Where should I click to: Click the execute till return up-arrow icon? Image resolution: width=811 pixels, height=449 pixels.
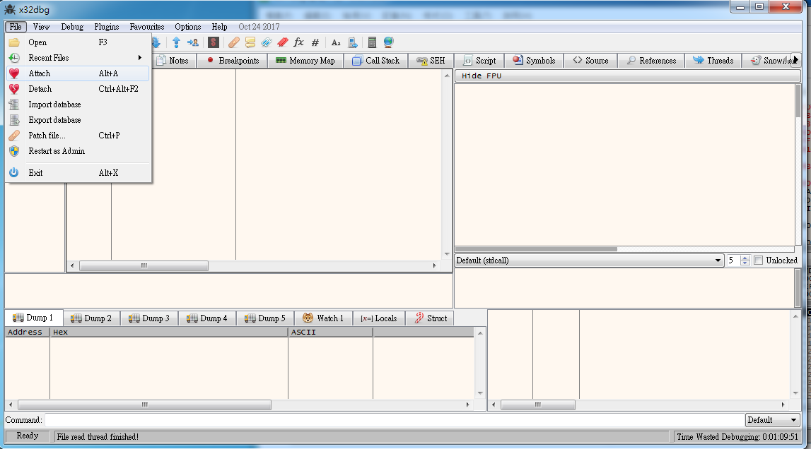[176, 42]
